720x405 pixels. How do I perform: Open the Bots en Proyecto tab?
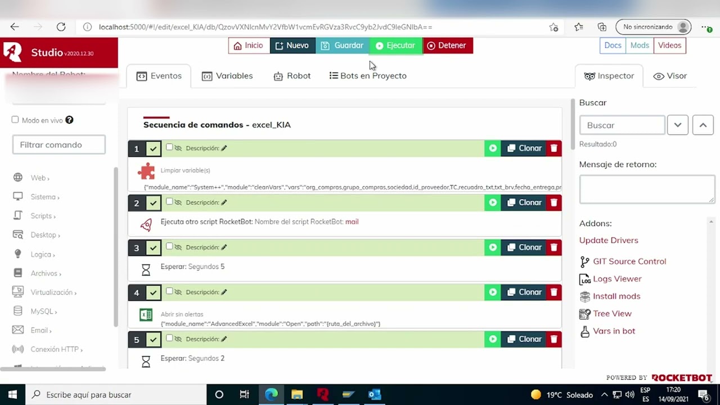[x=368, y=76]
